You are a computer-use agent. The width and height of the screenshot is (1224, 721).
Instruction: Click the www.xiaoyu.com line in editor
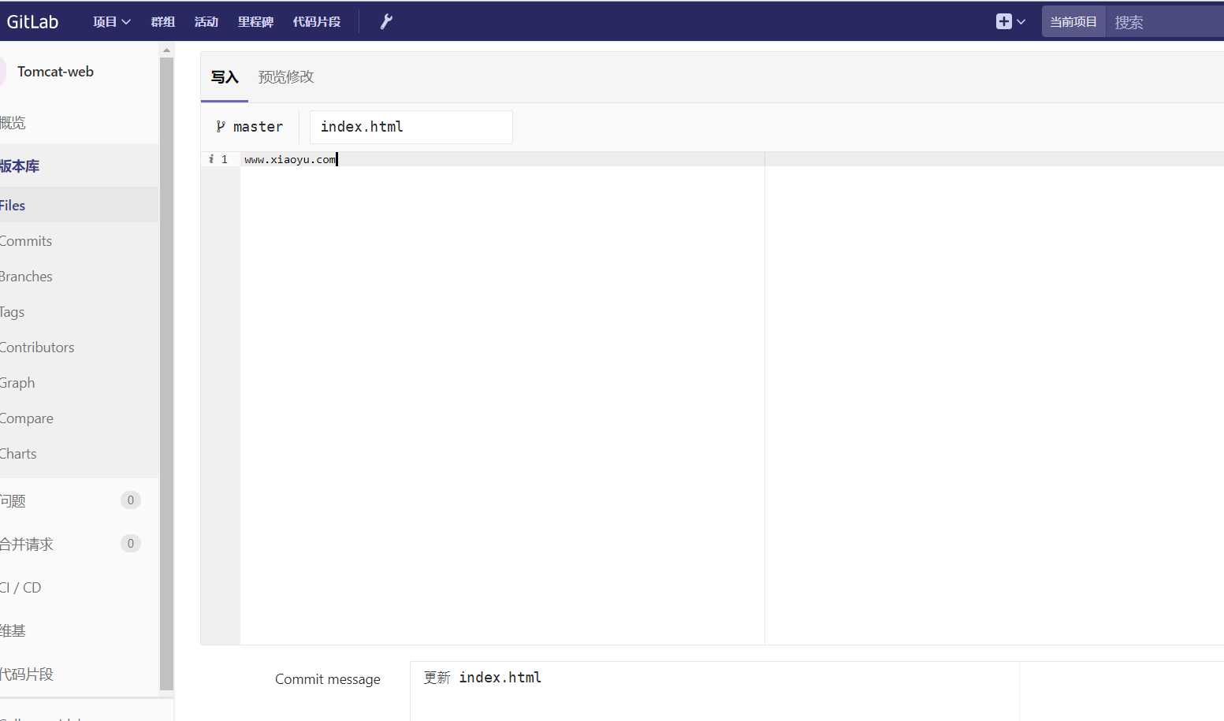[x=290, y=159]
